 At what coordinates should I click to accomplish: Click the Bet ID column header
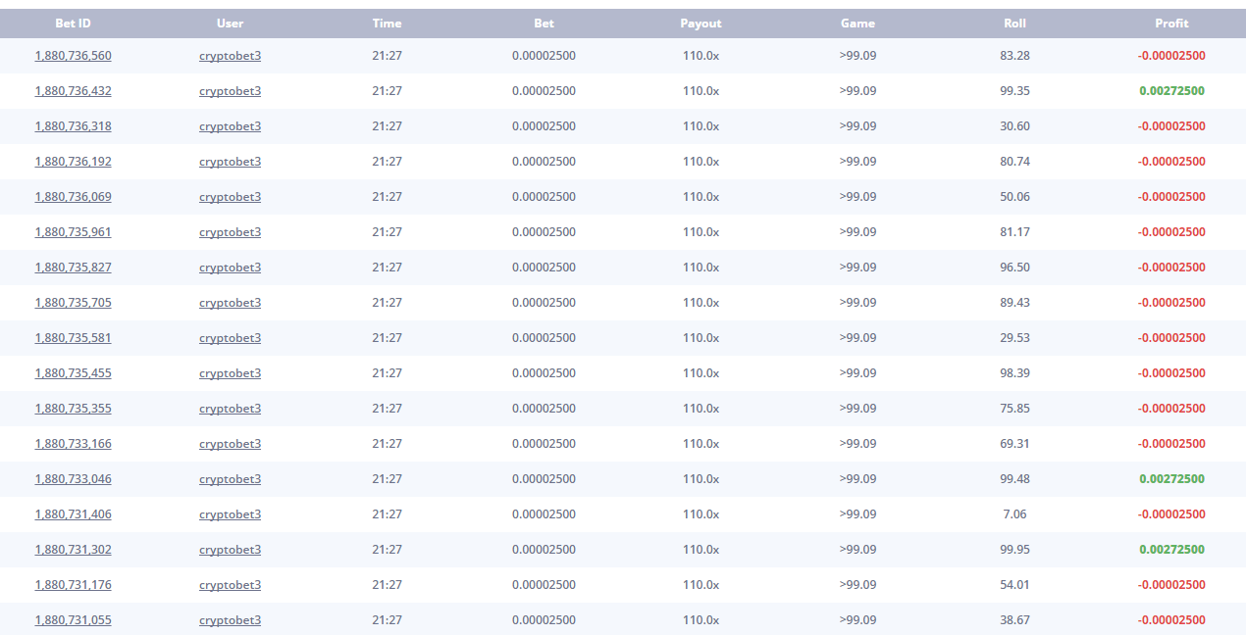(73, 24)
